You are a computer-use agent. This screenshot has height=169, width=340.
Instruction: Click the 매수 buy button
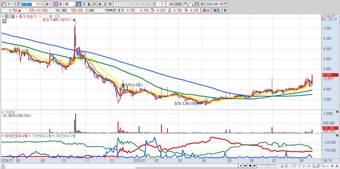tap(206, 10)
